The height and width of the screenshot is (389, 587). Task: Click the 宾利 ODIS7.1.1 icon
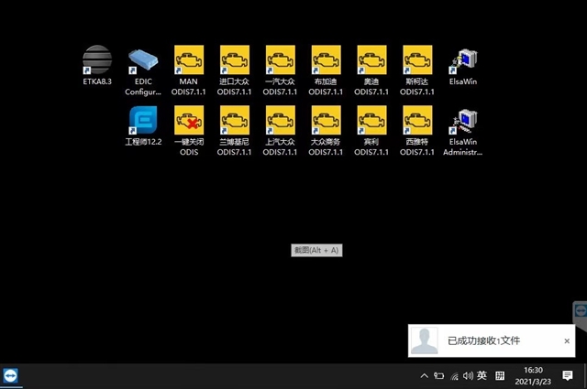tap(371, 131)
